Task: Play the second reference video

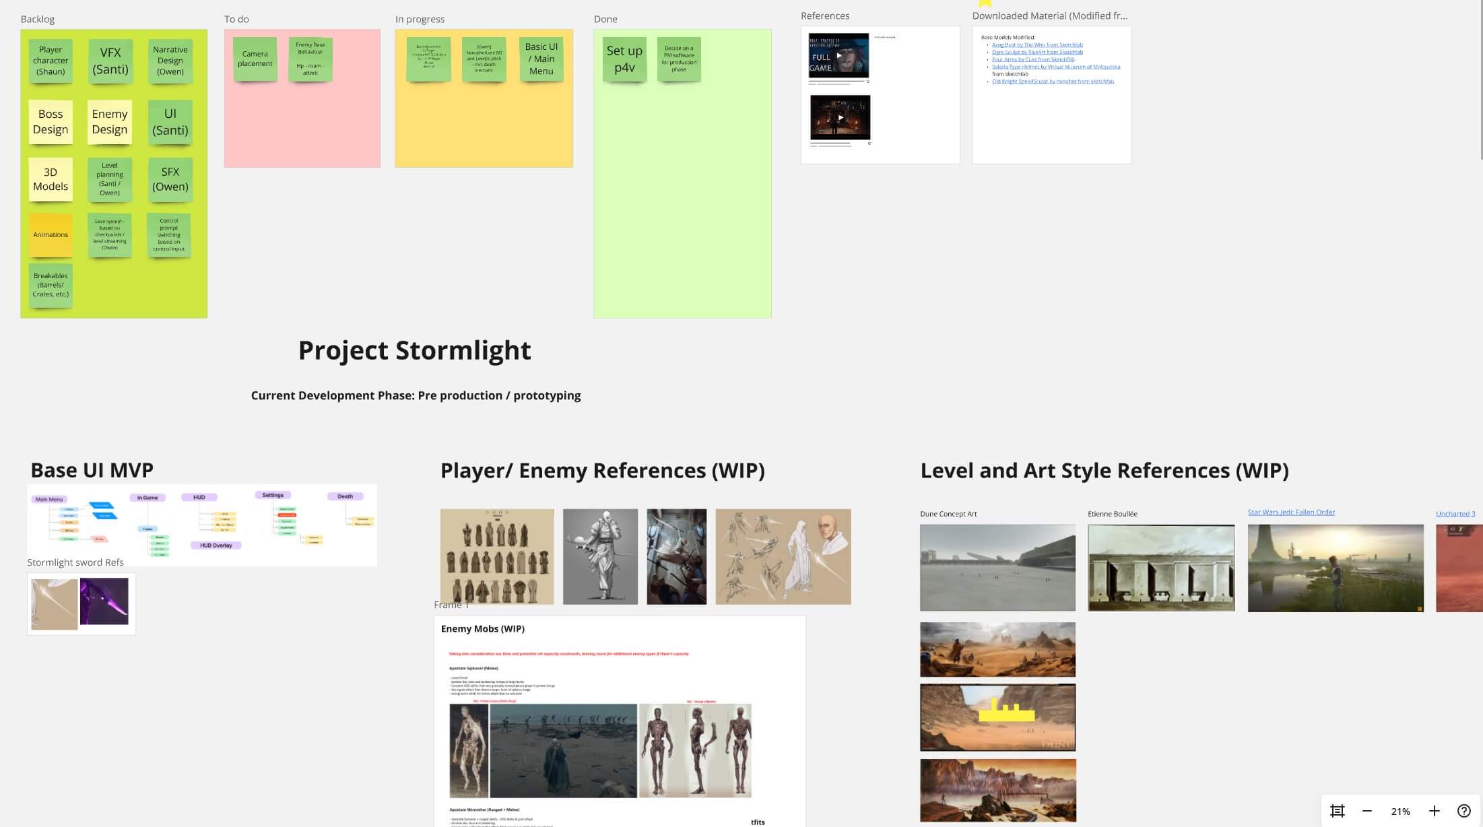Action: point(840,117)
